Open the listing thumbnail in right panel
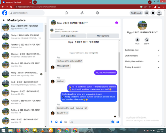The height and width of the screenshot is (133, 166). 142,25
